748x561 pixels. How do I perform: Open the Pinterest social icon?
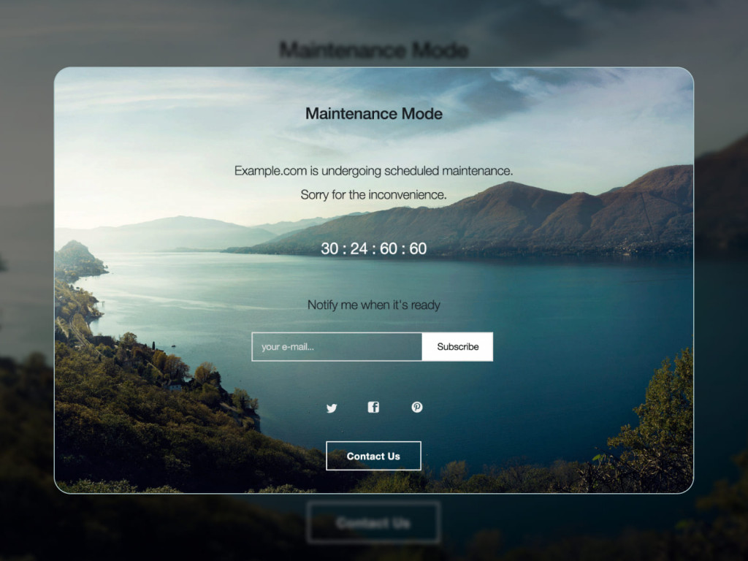click(417, 407)
